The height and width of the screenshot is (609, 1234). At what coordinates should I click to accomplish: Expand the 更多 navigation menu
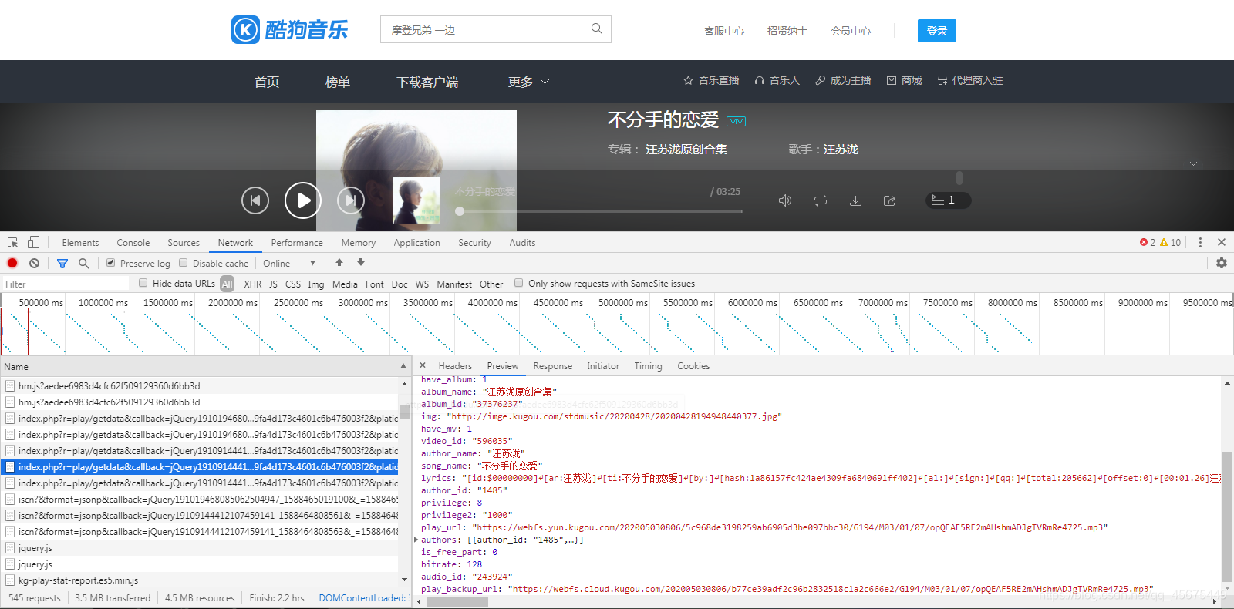click(529, 82)
